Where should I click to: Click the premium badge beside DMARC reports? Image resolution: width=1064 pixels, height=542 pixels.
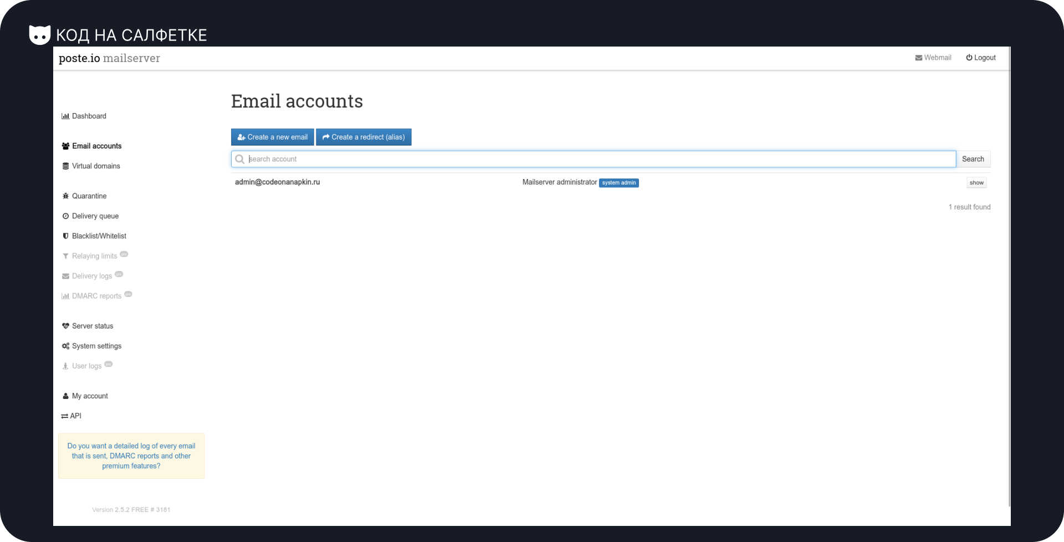coord(128,294)
